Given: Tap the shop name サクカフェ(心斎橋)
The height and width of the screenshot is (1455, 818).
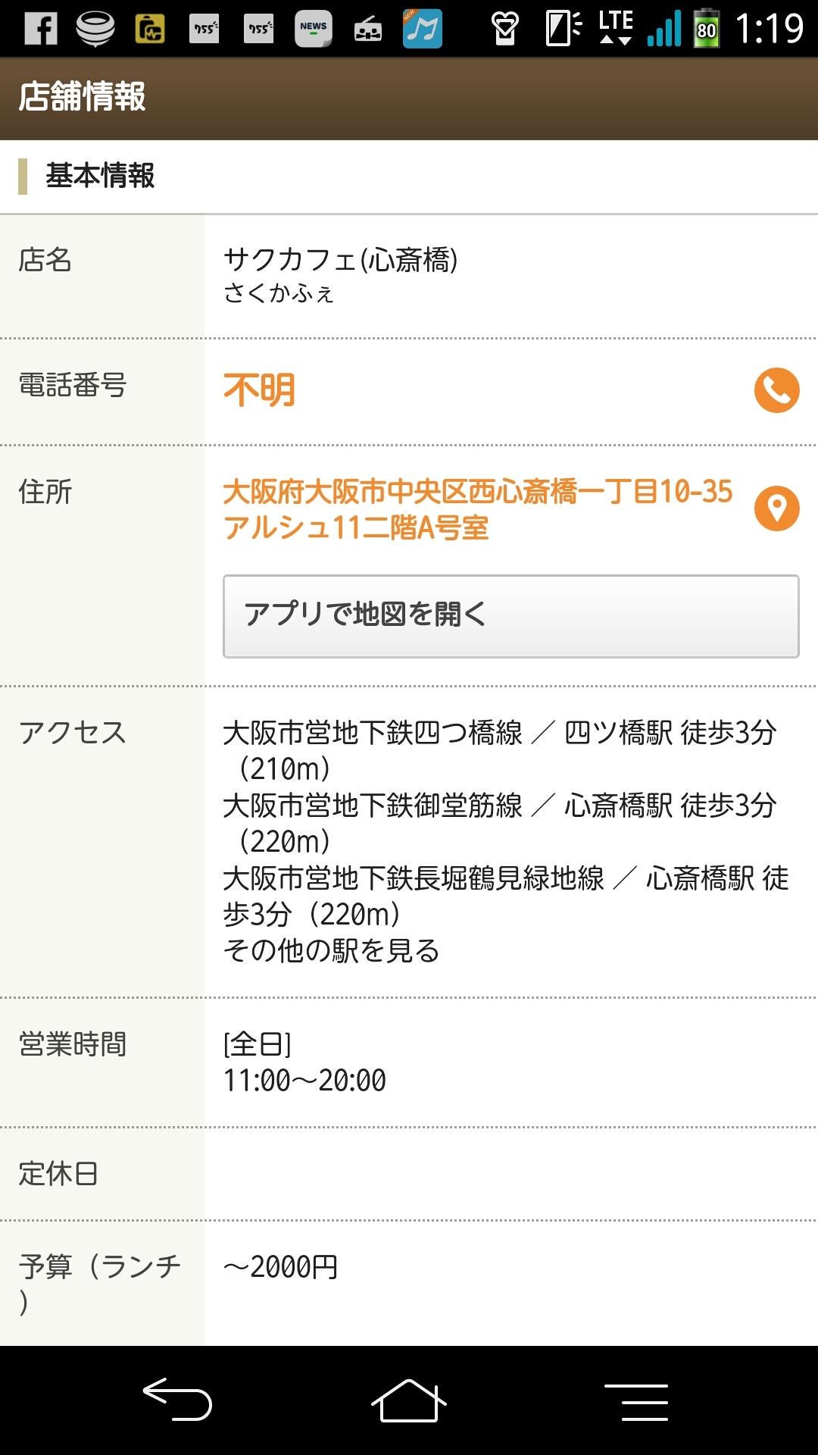Looking at the screenshot, I should [x=340, y=260].
